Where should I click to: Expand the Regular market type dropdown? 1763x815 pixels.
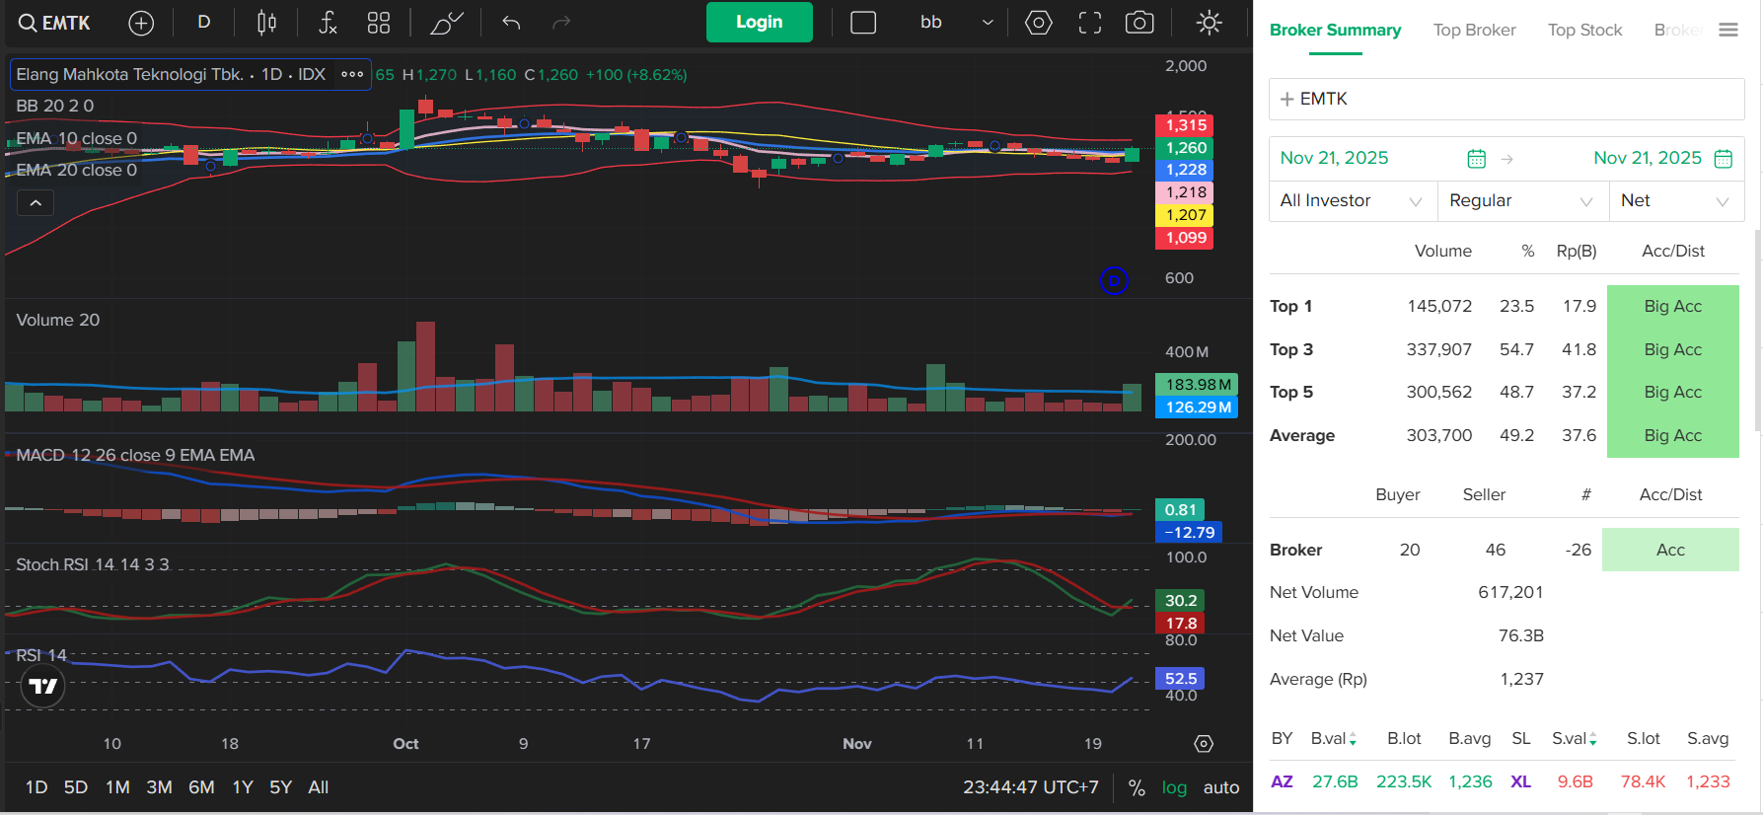tap(1521, 201)
